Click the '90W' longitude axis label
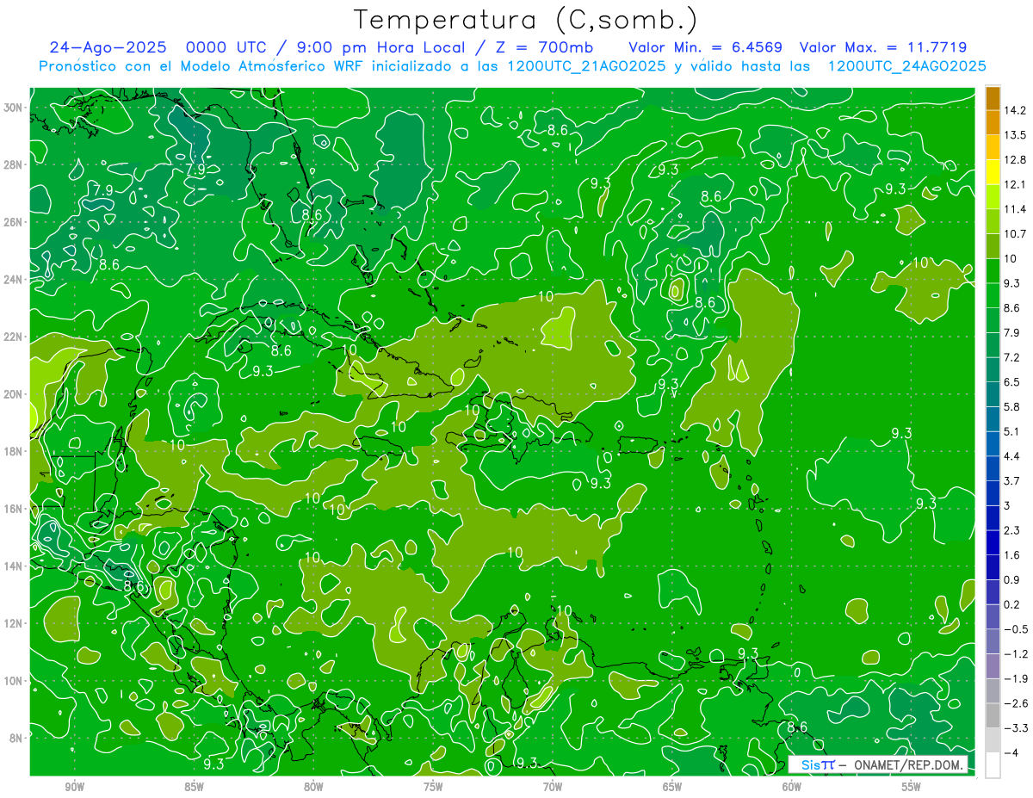The image size is (1033, 798). click(x=75, y=787)
